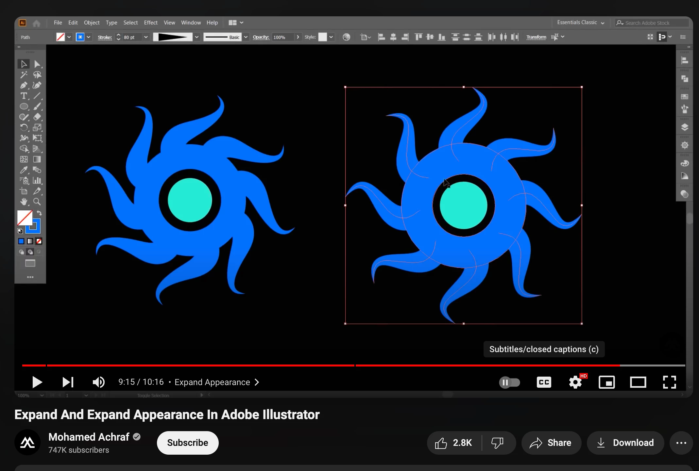Toggle YouTube autoplay switch
This screenshot has height=471, width=699.
tap(509, 382)
